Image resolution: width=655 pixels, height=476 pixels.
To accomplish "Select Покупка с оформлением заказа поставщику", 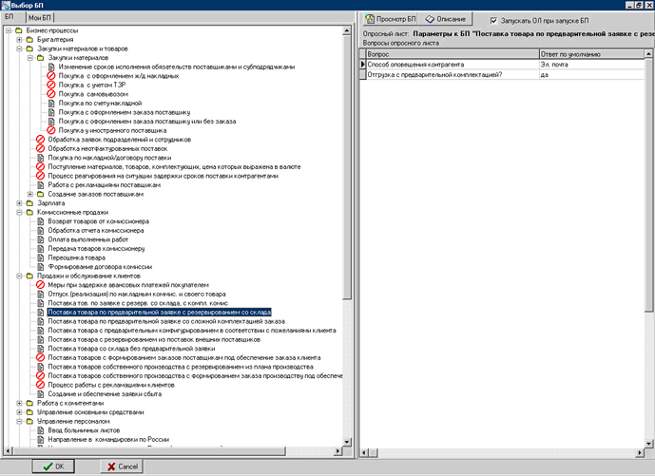I will pos(125,112).
